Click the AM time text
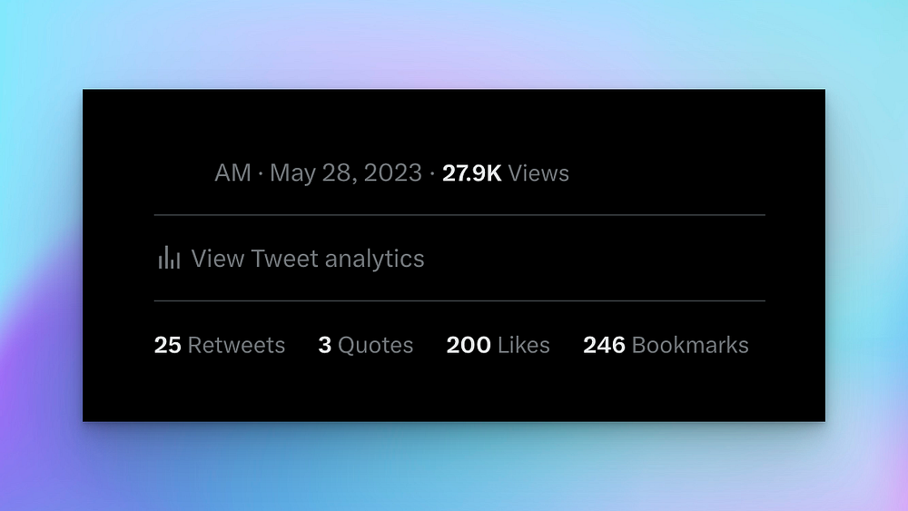 tap(232, 173)
